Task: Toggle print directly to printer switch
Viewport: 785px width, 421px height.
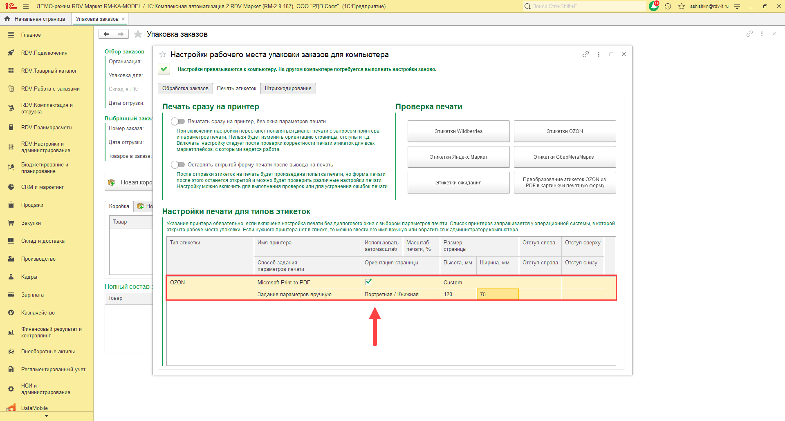Action: [178, 121]
